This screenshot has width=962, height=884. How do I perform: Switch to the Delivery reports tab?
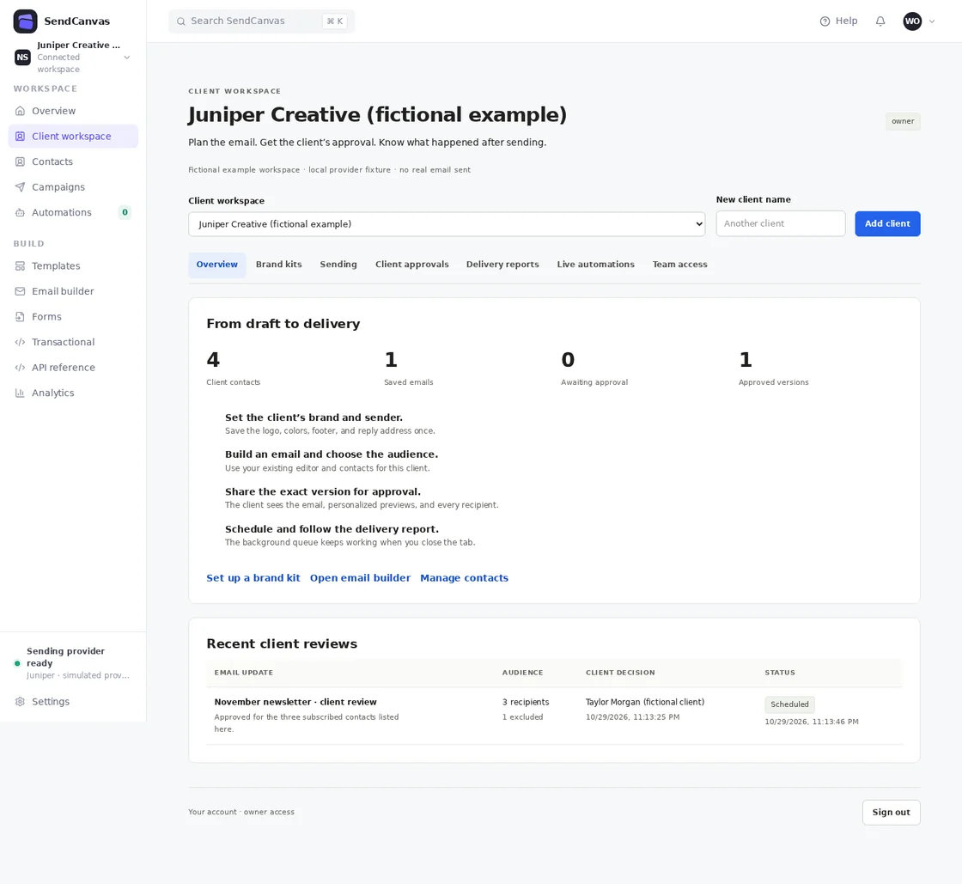[x=502, y=265]
